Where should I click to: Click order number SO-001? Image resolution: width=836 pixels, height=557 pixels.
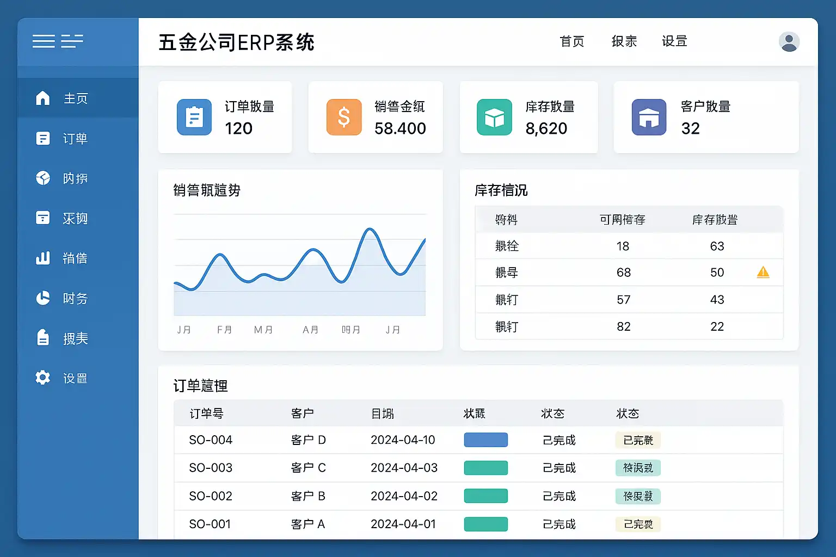(210, 524)
